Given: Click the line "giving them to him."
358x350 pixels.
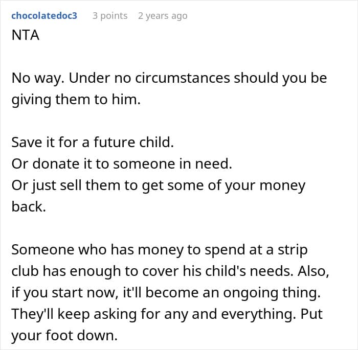Looking at the screenshot, I should [75, 100].
